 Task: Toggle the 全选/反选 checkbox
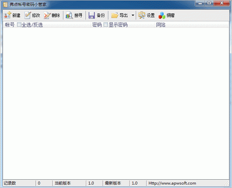point(19,25)
